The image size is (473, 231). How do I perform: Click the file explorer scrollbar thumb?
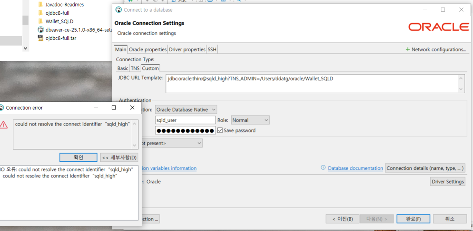(25, 20)
